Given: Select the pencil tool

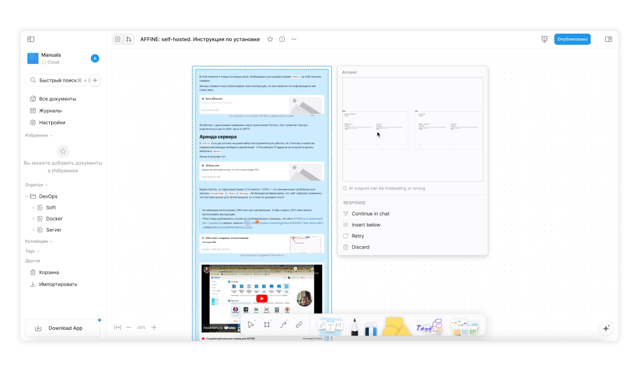Looking at the screenshot, I should (x=354, y=326).
